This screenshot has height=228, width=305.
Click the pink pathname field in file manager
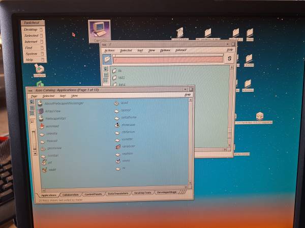click(x=168, y=59)
